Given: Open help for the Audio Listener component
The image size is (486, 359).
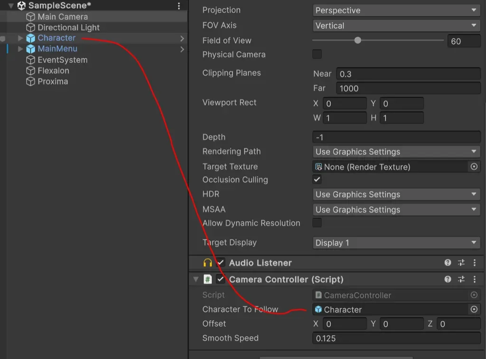Looking at the screenshot, I should pyautogui.click(x=448, y=263).
